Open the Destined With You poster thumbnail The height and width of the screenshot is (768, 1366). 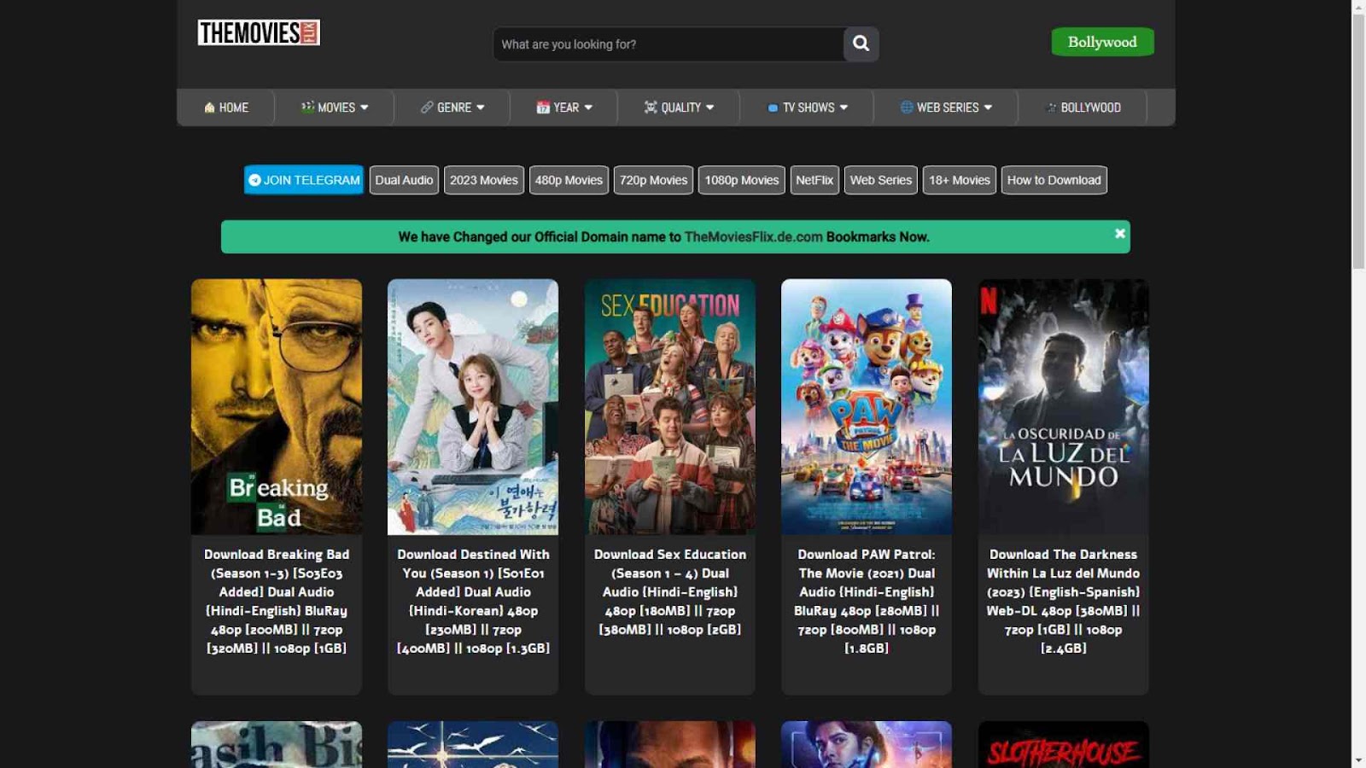pos(473,406)
